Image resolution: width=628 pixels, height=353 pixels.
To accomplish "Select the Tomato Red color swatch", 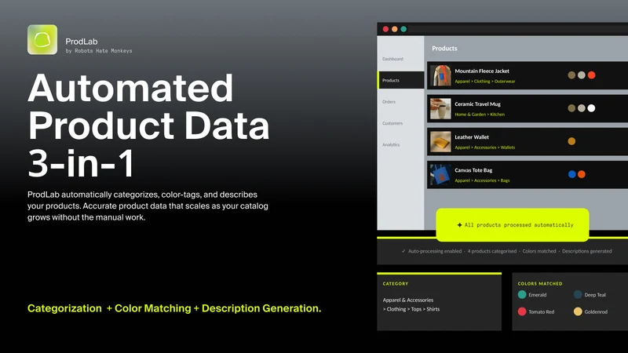I will point(522,311).
